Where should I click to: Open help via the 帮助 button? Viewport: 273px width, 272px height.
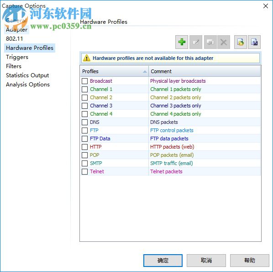pos(250,261)
